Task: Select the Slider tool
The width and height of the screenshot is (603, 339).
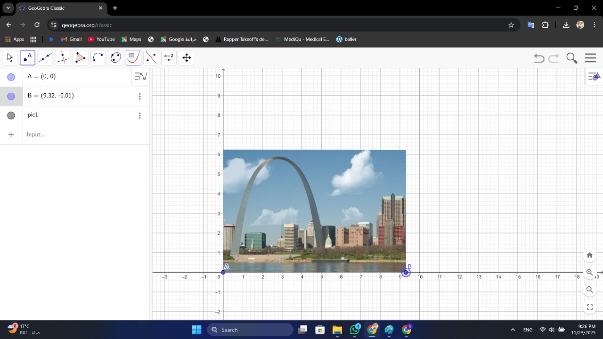Action: (169, 57)
